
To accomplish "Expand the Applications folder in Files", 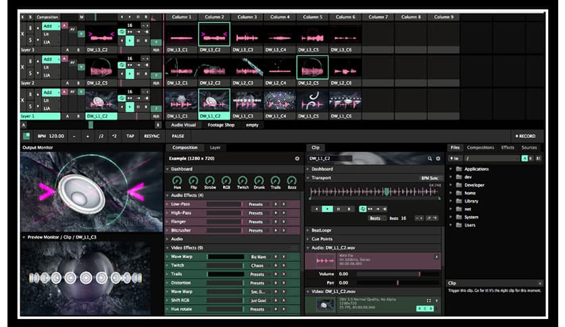I will click(x=451, y=169).
